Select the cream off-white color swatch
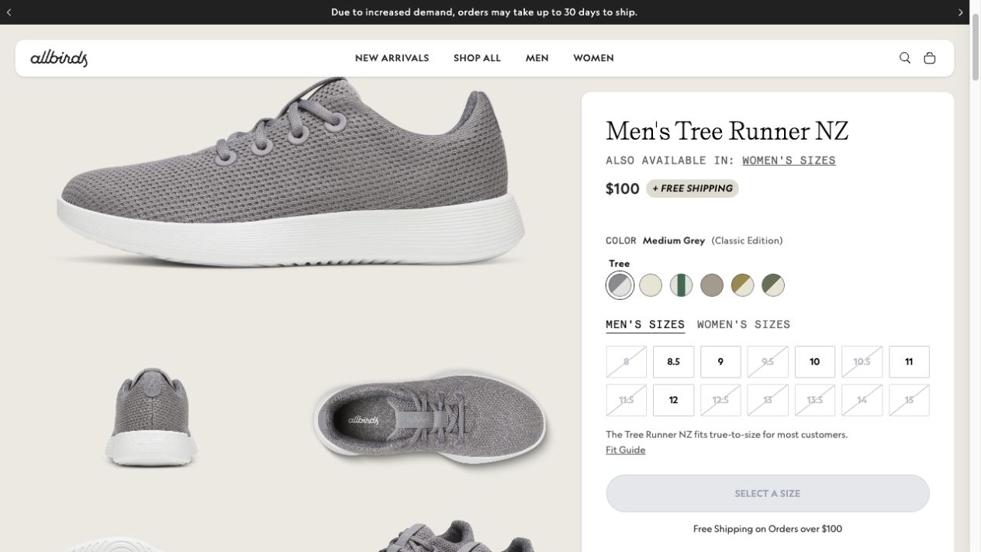Viewport: 981px width, 552px height. pyautogui.click(x=651, y=285)
